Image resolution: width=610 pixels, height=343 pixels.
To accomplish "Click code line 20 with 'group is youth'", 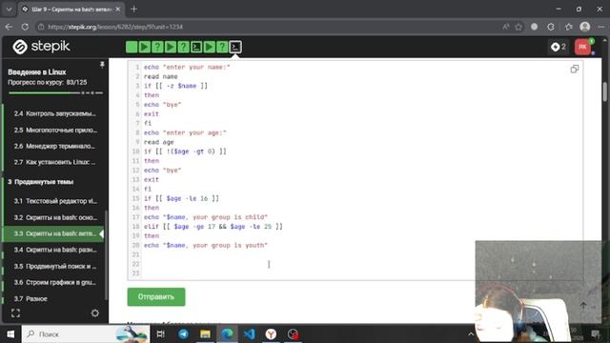I will click(x=206, y=245).
